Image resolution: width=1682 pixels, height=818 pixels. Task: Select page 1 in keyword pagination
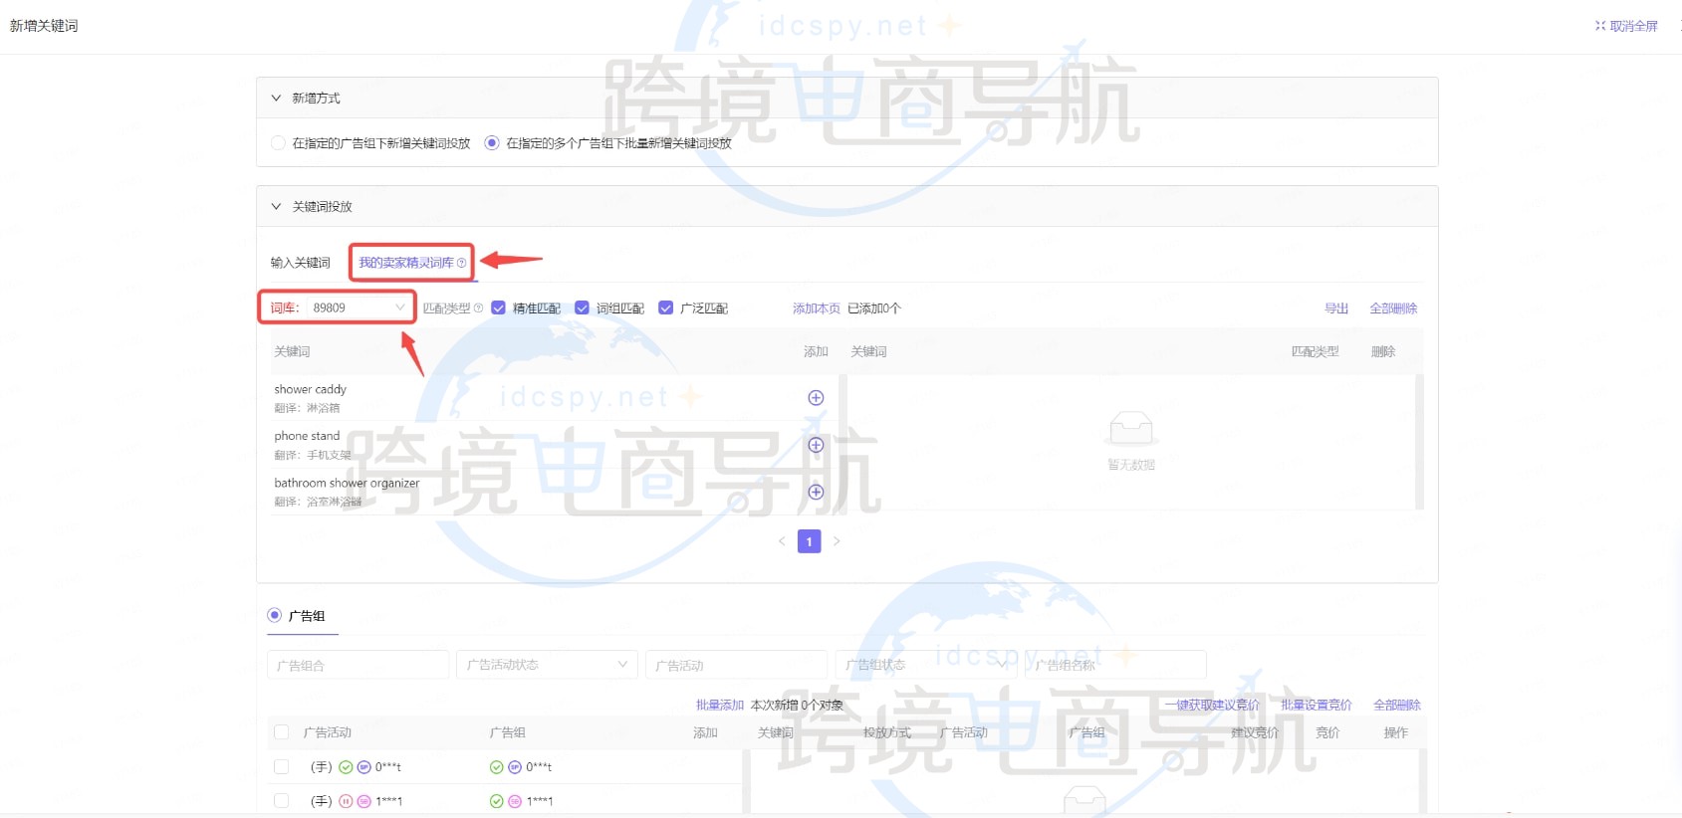810,541
